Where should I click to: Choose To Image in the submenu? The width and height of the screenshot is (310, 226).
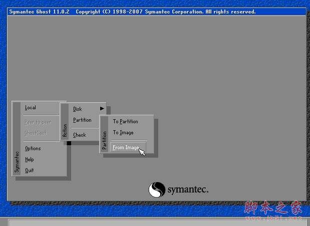123,132
